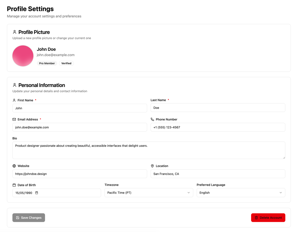Click the 'First Name' label
This screenshot has width=296, height=232.
pos(25,100)
